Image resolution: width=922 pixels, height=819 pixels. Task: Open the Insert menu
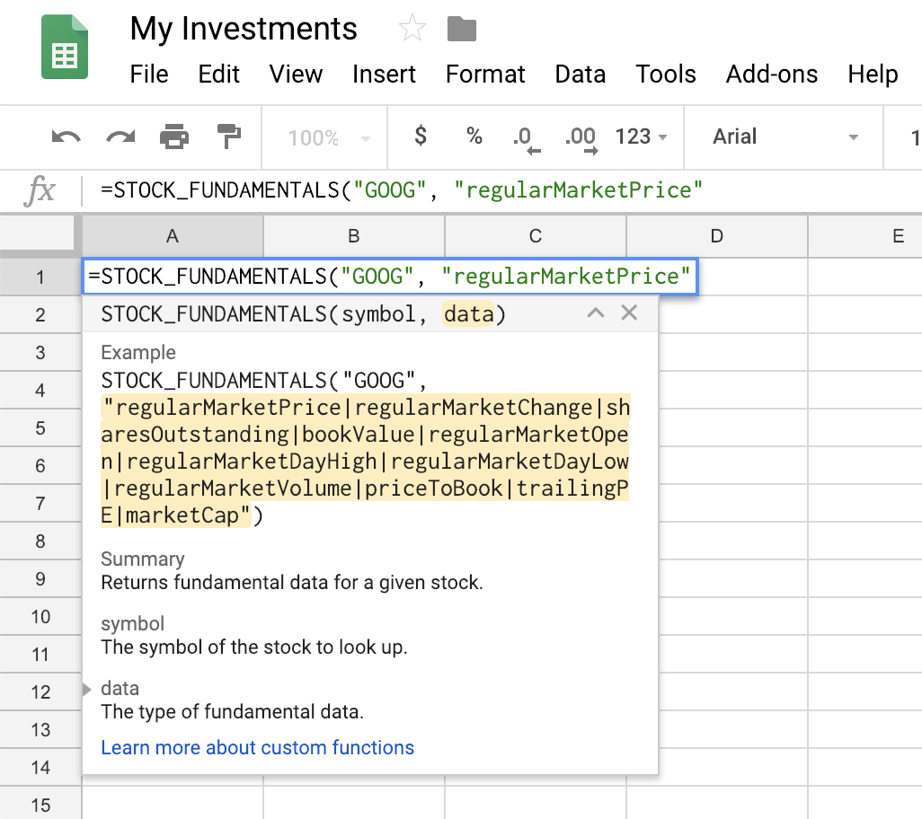click(384, 75)
